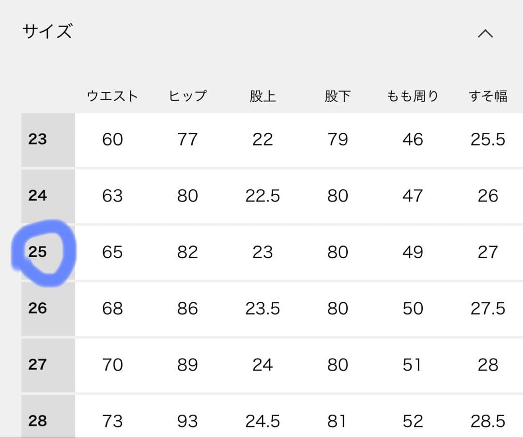Click the すそ幅 value 28 for size 27

489,365
